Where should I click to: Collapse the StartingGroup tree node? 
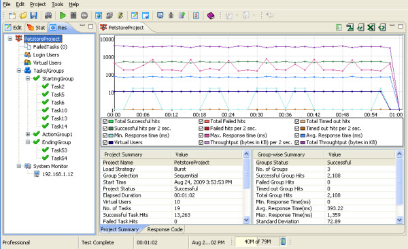click(x=28, y=78)
